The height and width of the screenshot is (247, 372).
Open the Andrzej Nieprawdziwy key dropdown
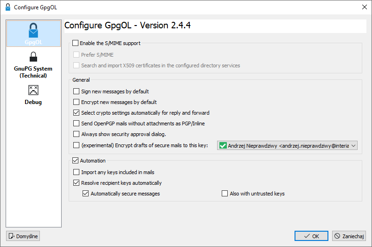tap(287, 146)
